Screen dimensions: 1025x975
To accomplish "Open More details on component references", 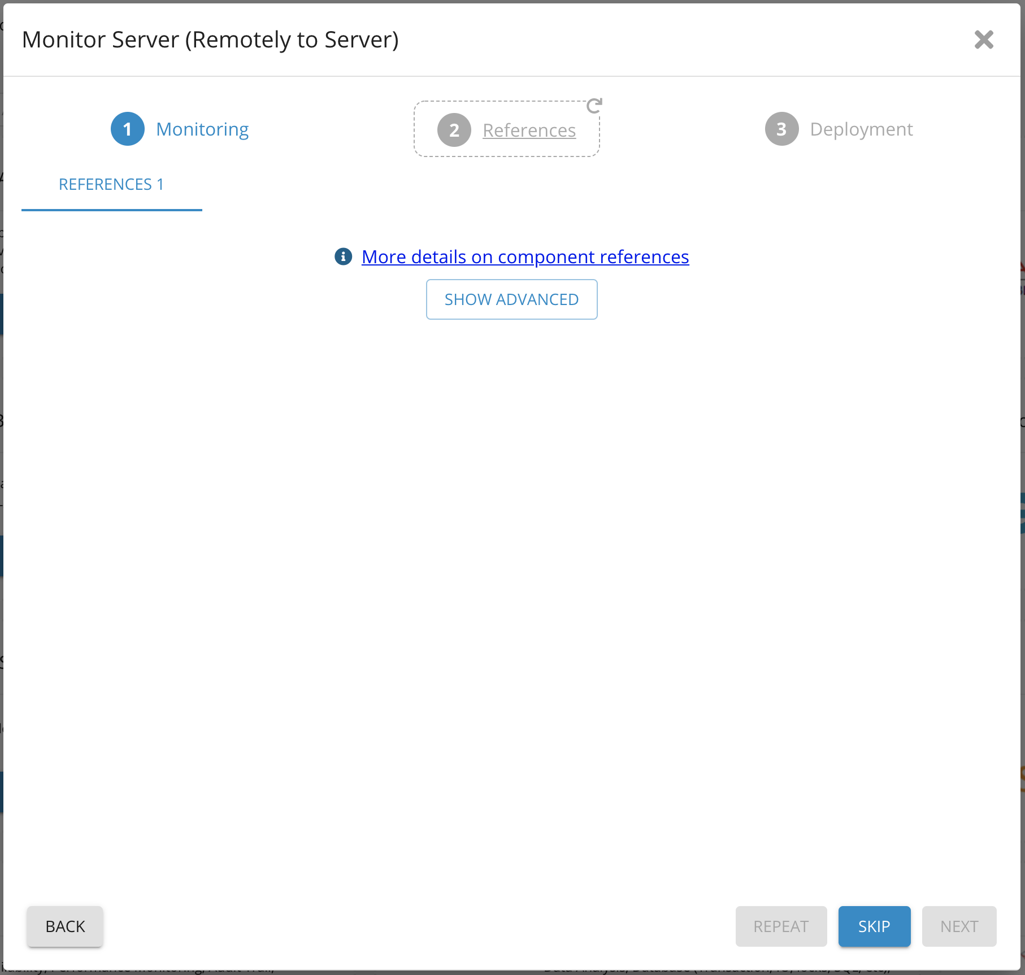I will pos(525,257).
